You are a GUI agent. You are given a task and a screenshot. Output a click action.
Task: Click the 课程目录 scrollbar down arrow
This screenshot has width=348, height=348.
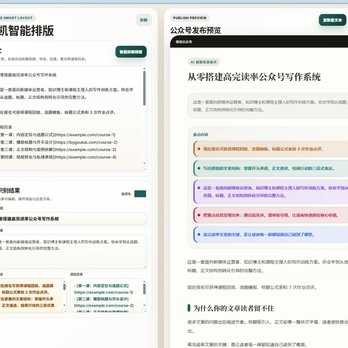(x=144, y=305)
